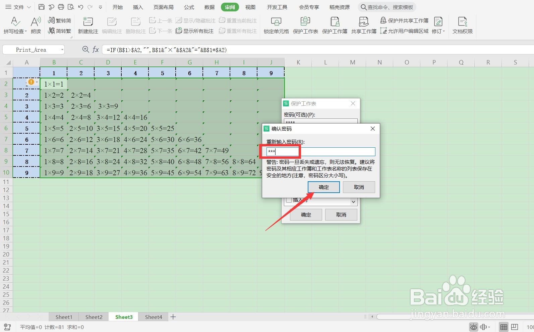The image size is (534, 332).
Task: Click the Save icon in quick access toolbar
Action: [42, 7]
